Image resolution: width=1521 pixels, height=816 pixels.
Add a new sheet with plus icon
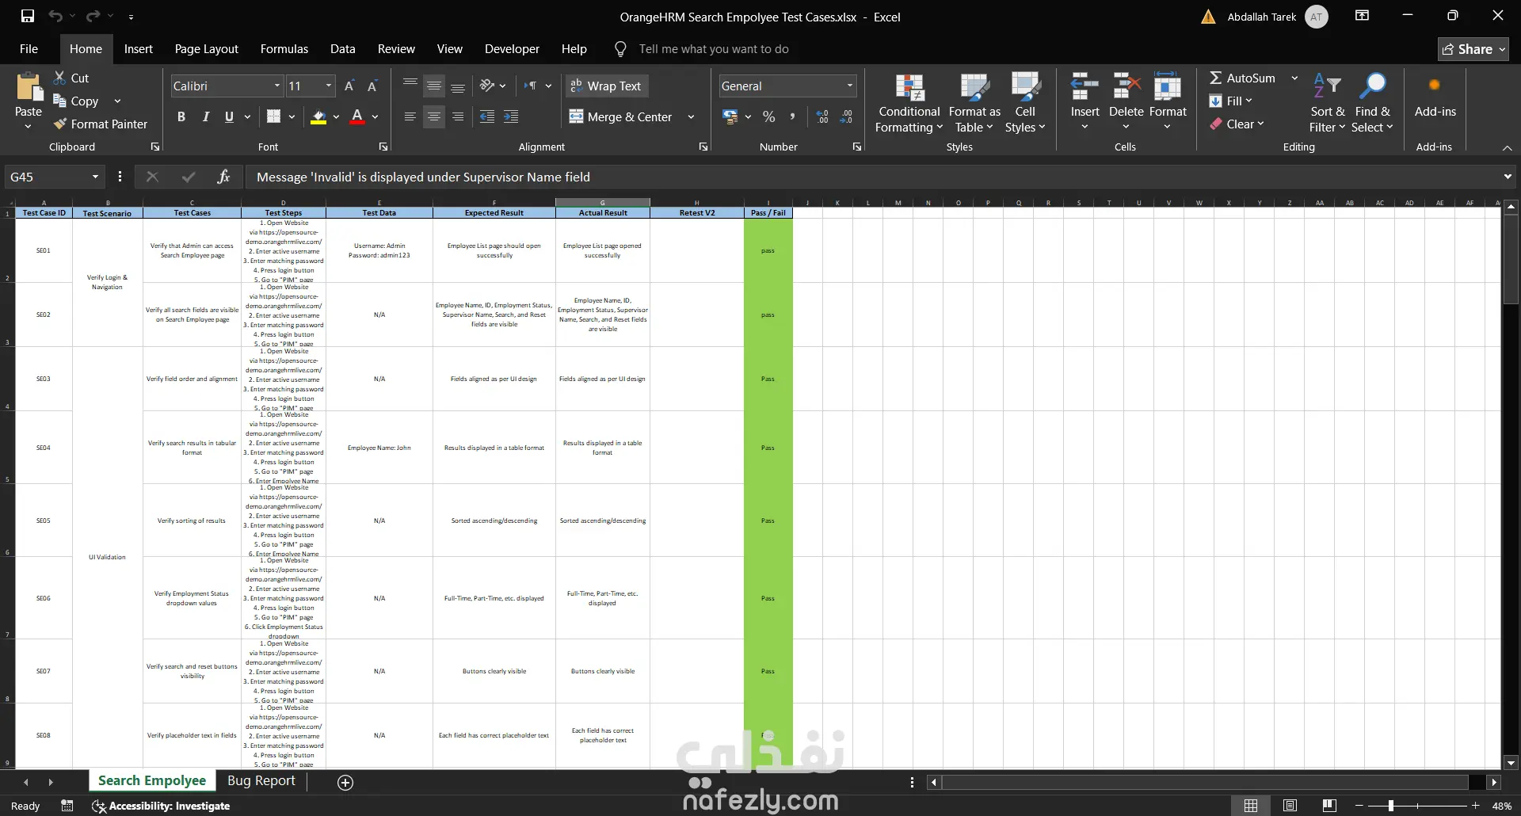(345, 782)
